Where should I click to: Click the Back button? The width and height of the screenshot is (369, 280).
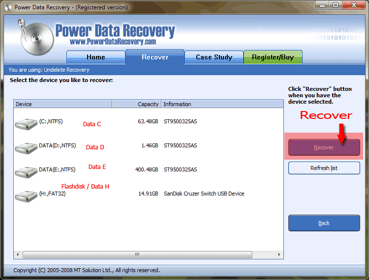[x=324, y=223]
